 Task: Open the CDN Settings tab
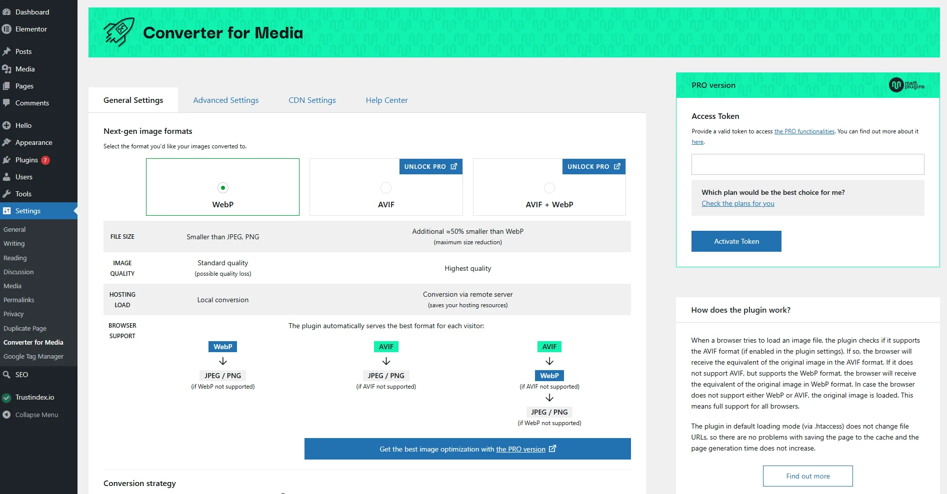312,100
